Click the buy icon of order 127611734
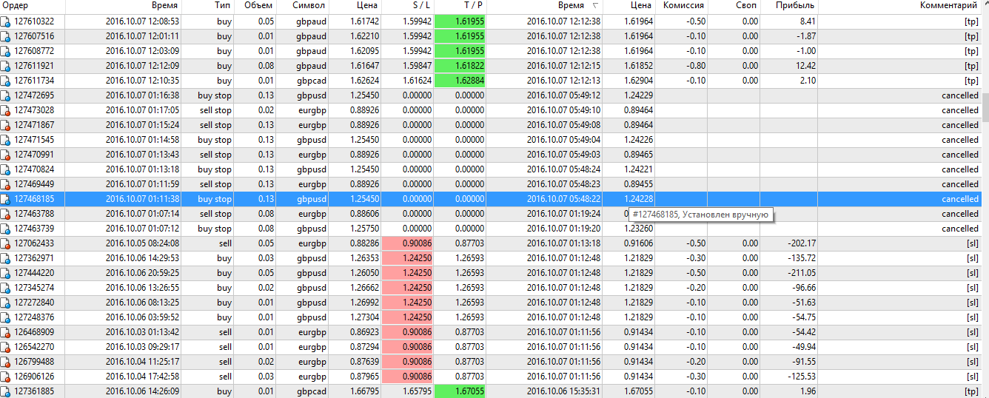 tap(6, 81)
